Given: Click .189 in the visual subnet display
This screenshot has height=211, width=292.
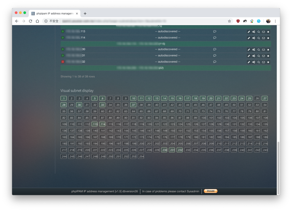Looking at the screenshot, I should pyautogui.click(x=265, y=137).
